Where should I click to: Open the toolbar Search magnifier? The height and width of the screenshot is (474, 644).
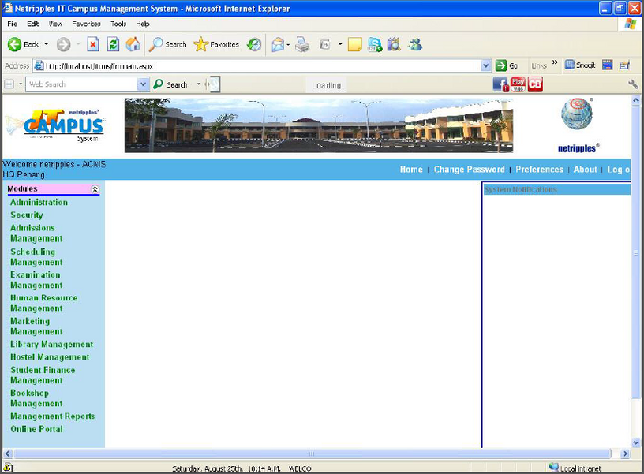tap(155, 44)
